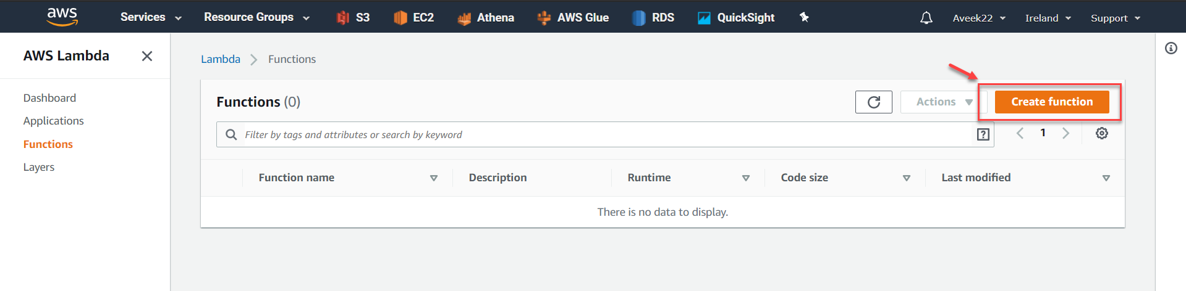Viewport: 1186px width, 291px height.
Task: Open table preferences gear icon
Action: point(1101,133)
